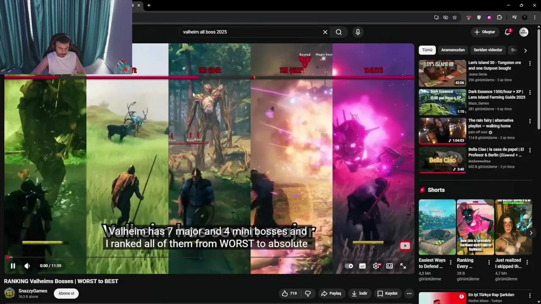Screen dimensions: 541x304
Task: Like the video (719 likes)
Action: click(x=290, y=293)
